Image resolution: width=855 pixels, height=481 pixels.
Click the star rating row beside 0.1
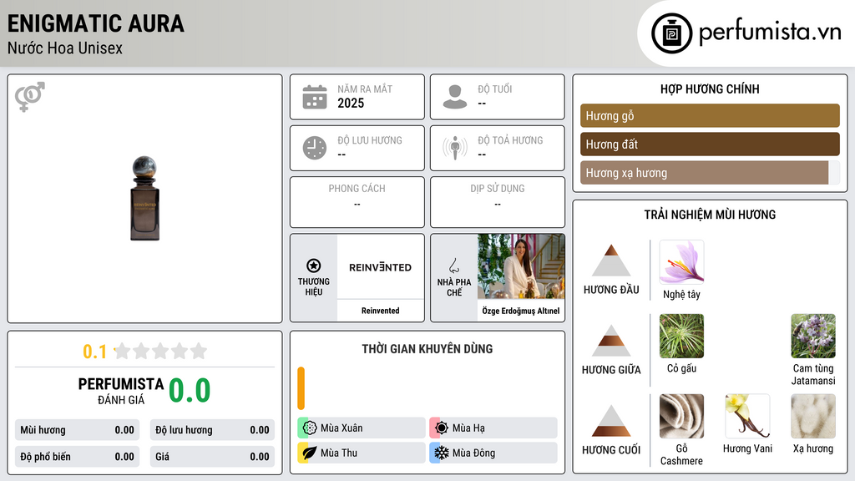tap(160, 351)
